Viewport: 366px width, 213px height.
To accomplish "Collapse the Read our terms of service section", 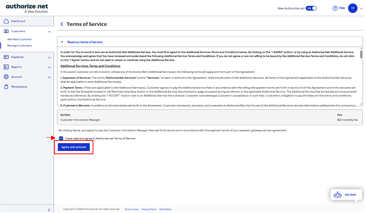I will [x=210, y=42].
